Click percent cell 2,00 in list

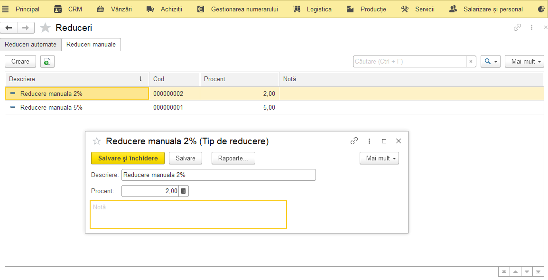(x=240, y=93)
